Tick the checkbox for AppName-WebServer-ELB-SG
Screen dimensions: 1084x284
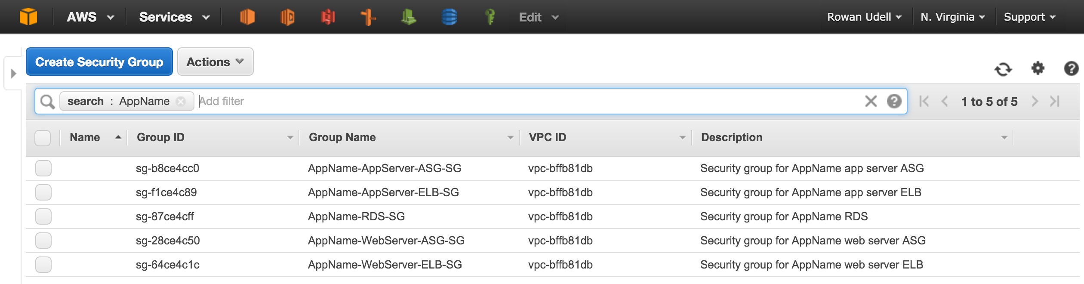point(43,265)
